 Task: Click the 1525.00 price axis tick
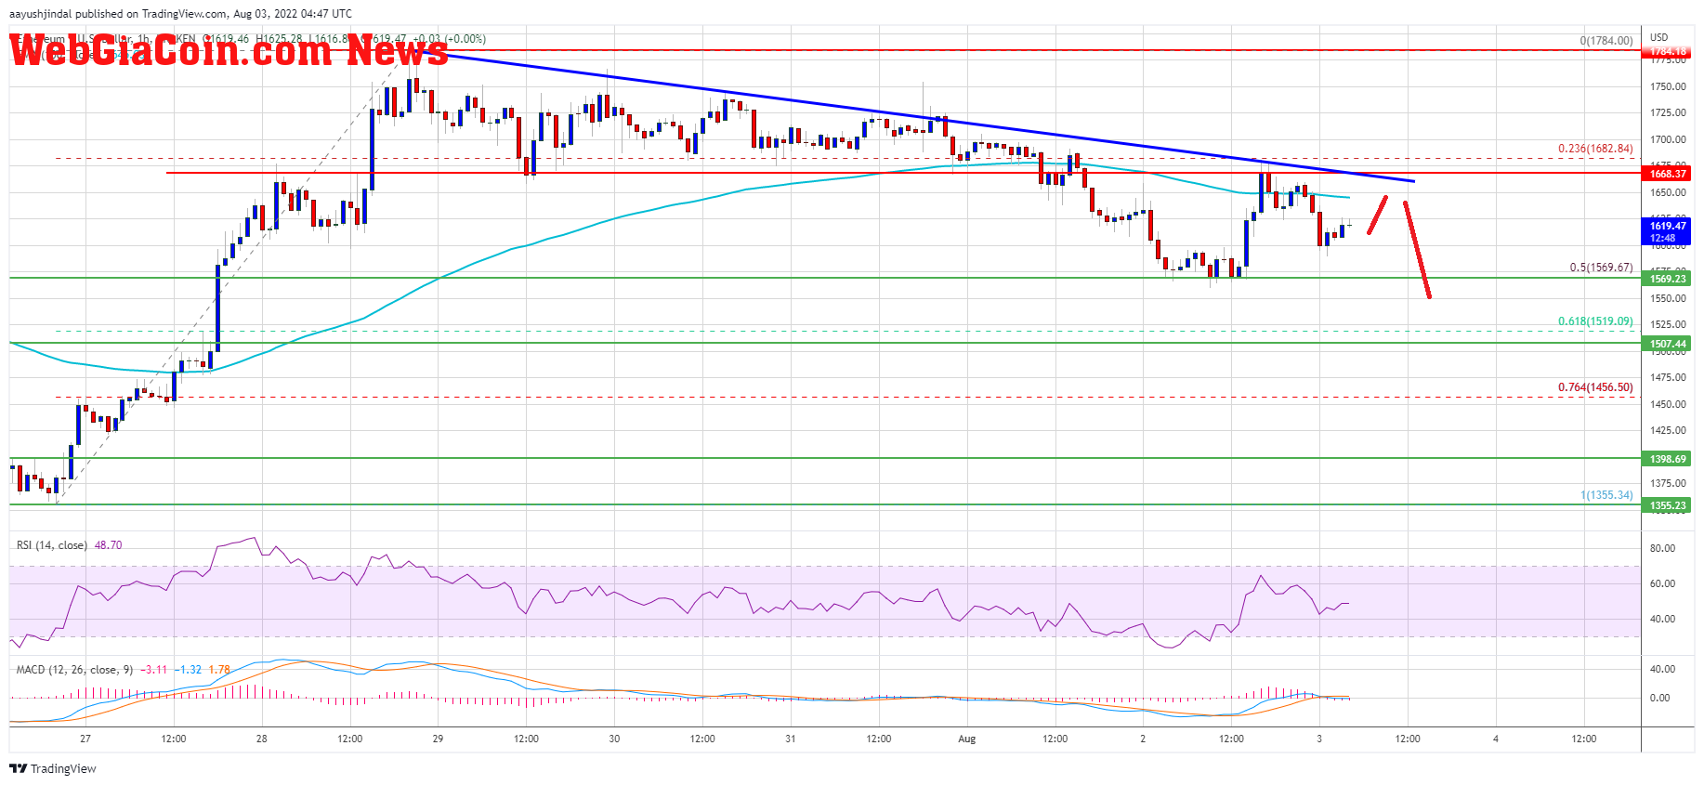pyautogui.click(x=1668, y=324)
